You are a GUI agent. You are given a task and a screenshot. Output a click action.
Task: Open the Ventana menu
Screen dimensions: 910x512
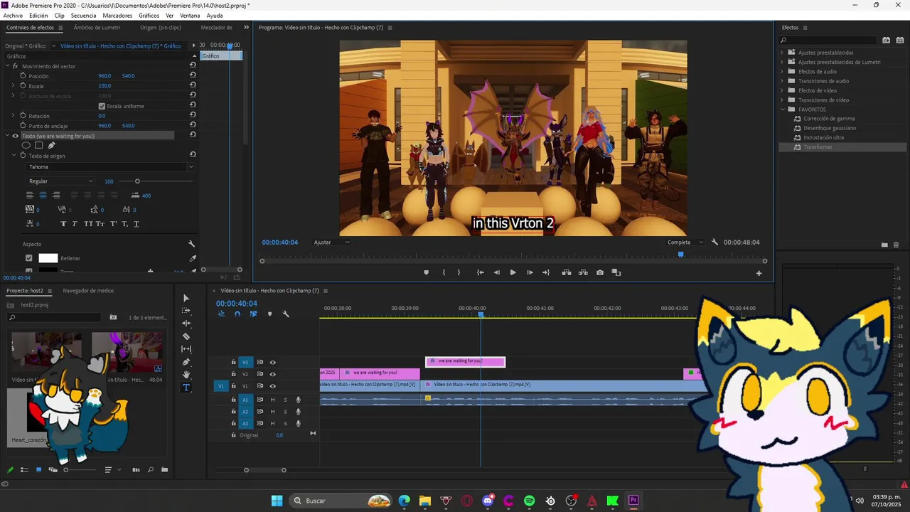(x=190, y=15)
